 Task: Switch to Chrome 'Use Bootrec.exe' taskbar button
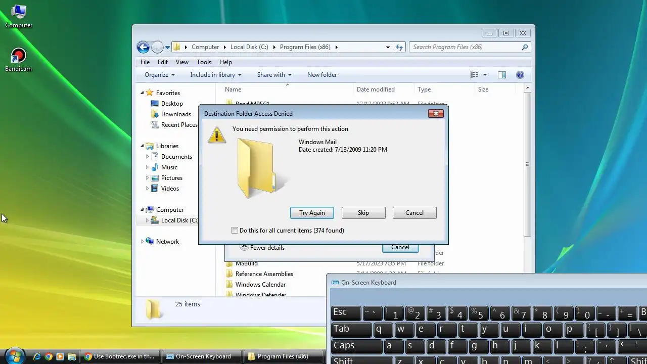[121, 356]
